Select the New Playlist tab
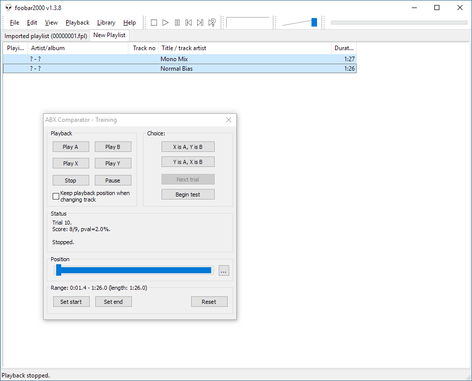472x381 pixels. coord(109,35)
